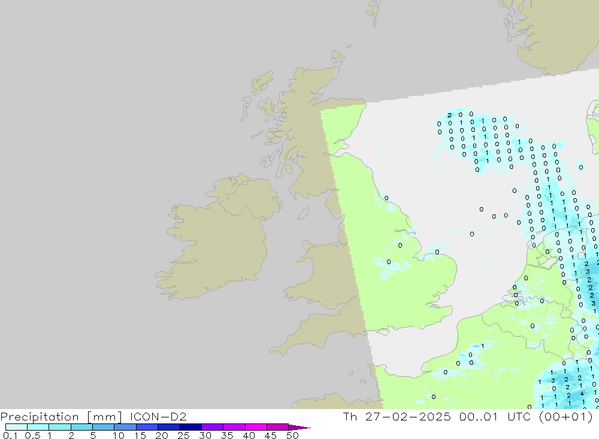Click the '4' precipitation value in the bottom-right
The image size is (599, 439).
click(582, 394)
